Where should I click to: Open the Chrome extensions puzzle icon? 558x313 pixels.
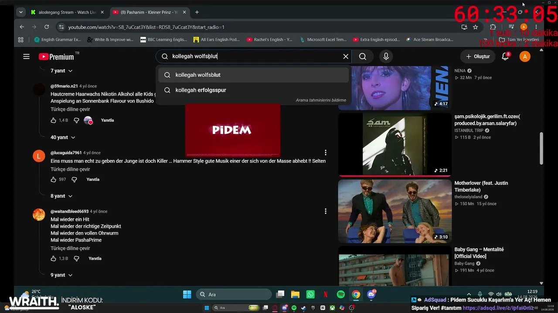tap(493, 27)
